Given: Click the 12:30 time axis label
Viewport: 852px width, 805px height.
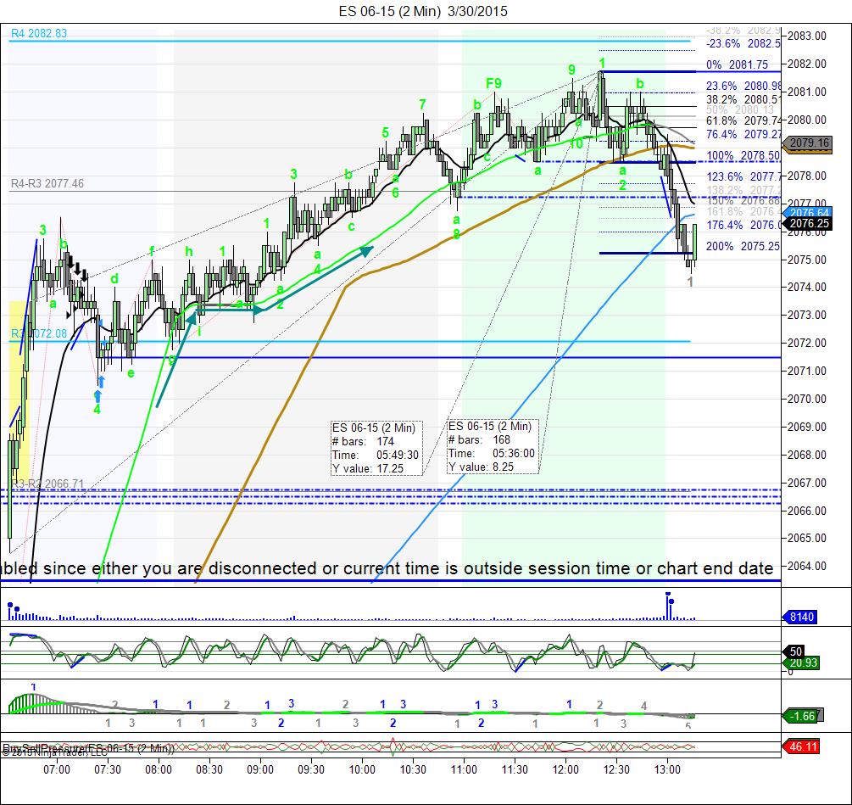Looking at the screenshot, I should 616,769.
